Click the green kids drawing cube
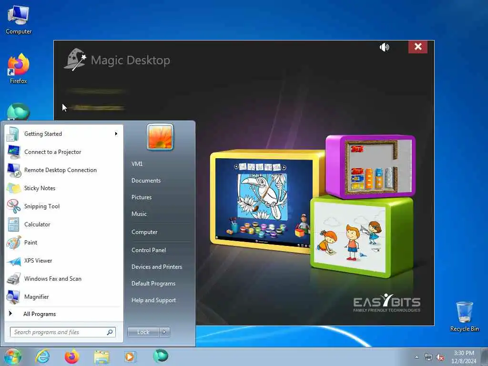Viewport: 488px width, 366px height. (362, 236)
